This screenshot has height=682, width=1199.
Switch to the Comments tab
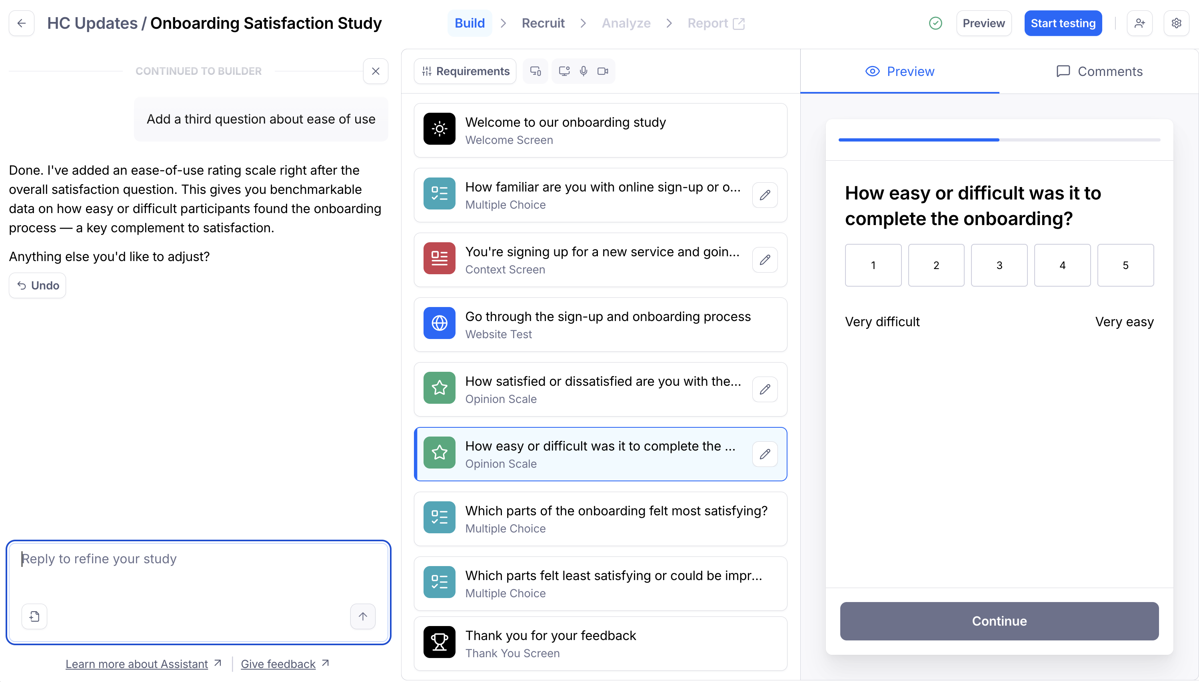click(x=1099, y=71)
